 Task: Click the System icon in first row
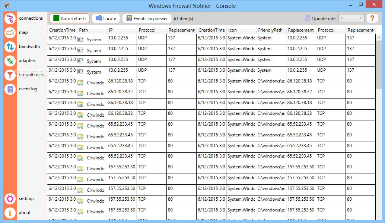80,39
